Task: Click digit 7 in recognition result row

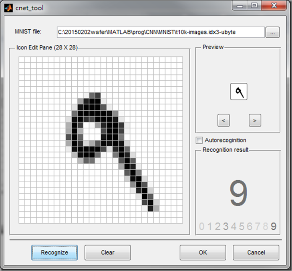Action: click(258, 226)
